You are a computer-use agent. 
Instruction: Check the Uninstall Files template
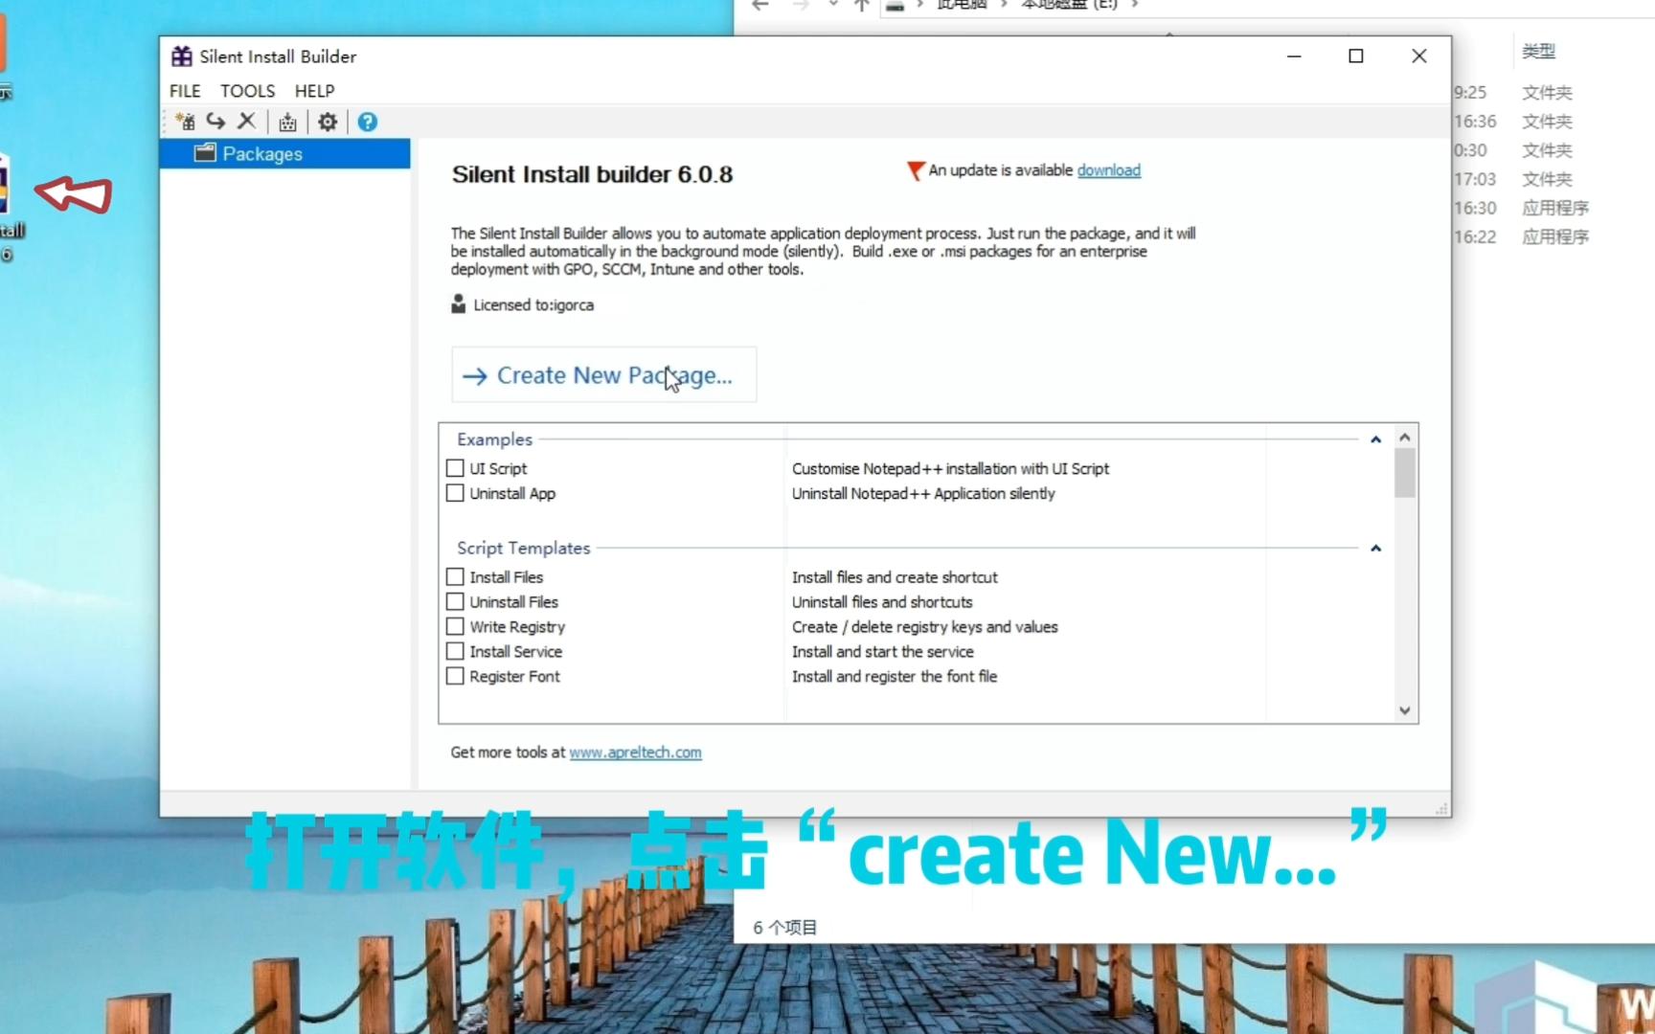(455, 602)
